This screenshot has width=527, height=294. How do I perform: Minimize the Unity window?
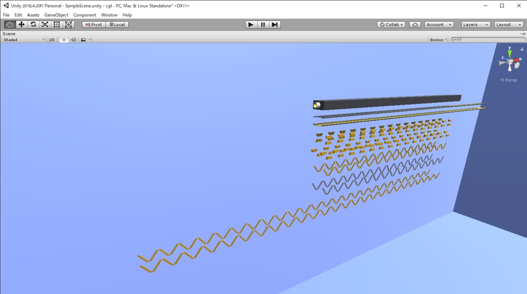(485, 6)
